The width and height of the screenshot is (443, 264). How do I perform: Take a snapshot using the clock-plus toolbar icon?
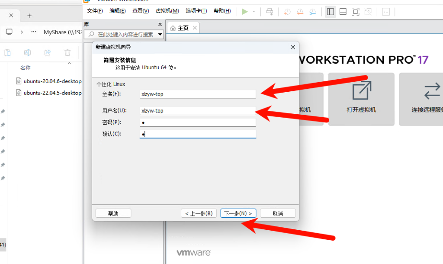287,12
